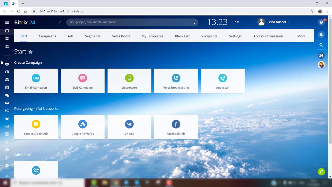Open the browser home page
Image resolution: width=332 pixels, height=187 pixels.
(25, 11)
